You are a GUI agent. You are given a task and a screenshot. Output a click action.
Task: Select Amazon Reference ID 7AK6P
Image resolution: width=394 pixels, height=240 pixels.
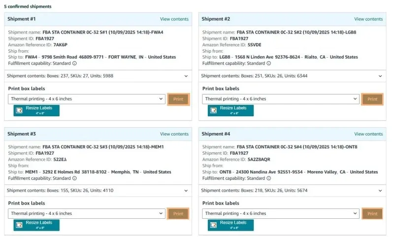60,45
